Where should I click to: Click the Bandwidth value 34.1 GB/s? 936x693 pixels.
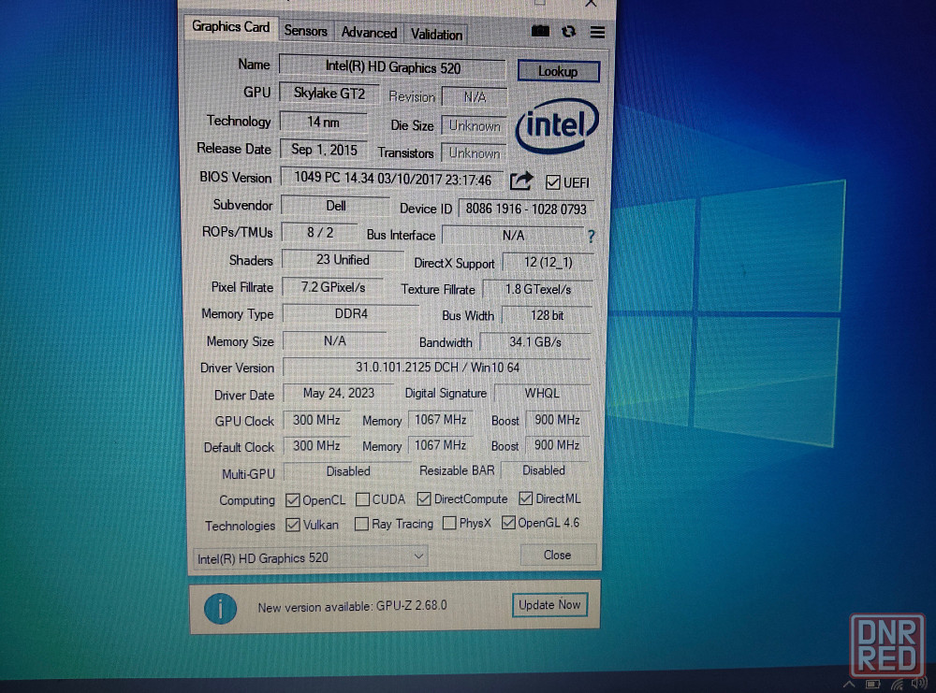tap(535, 342)
